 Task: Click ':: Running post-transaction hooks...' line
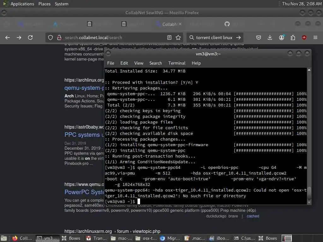[150, 156]
